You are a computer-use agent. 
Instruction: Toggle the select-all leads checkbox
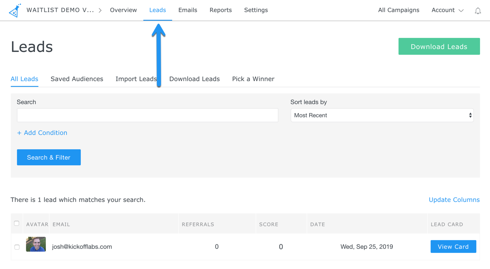16,223
